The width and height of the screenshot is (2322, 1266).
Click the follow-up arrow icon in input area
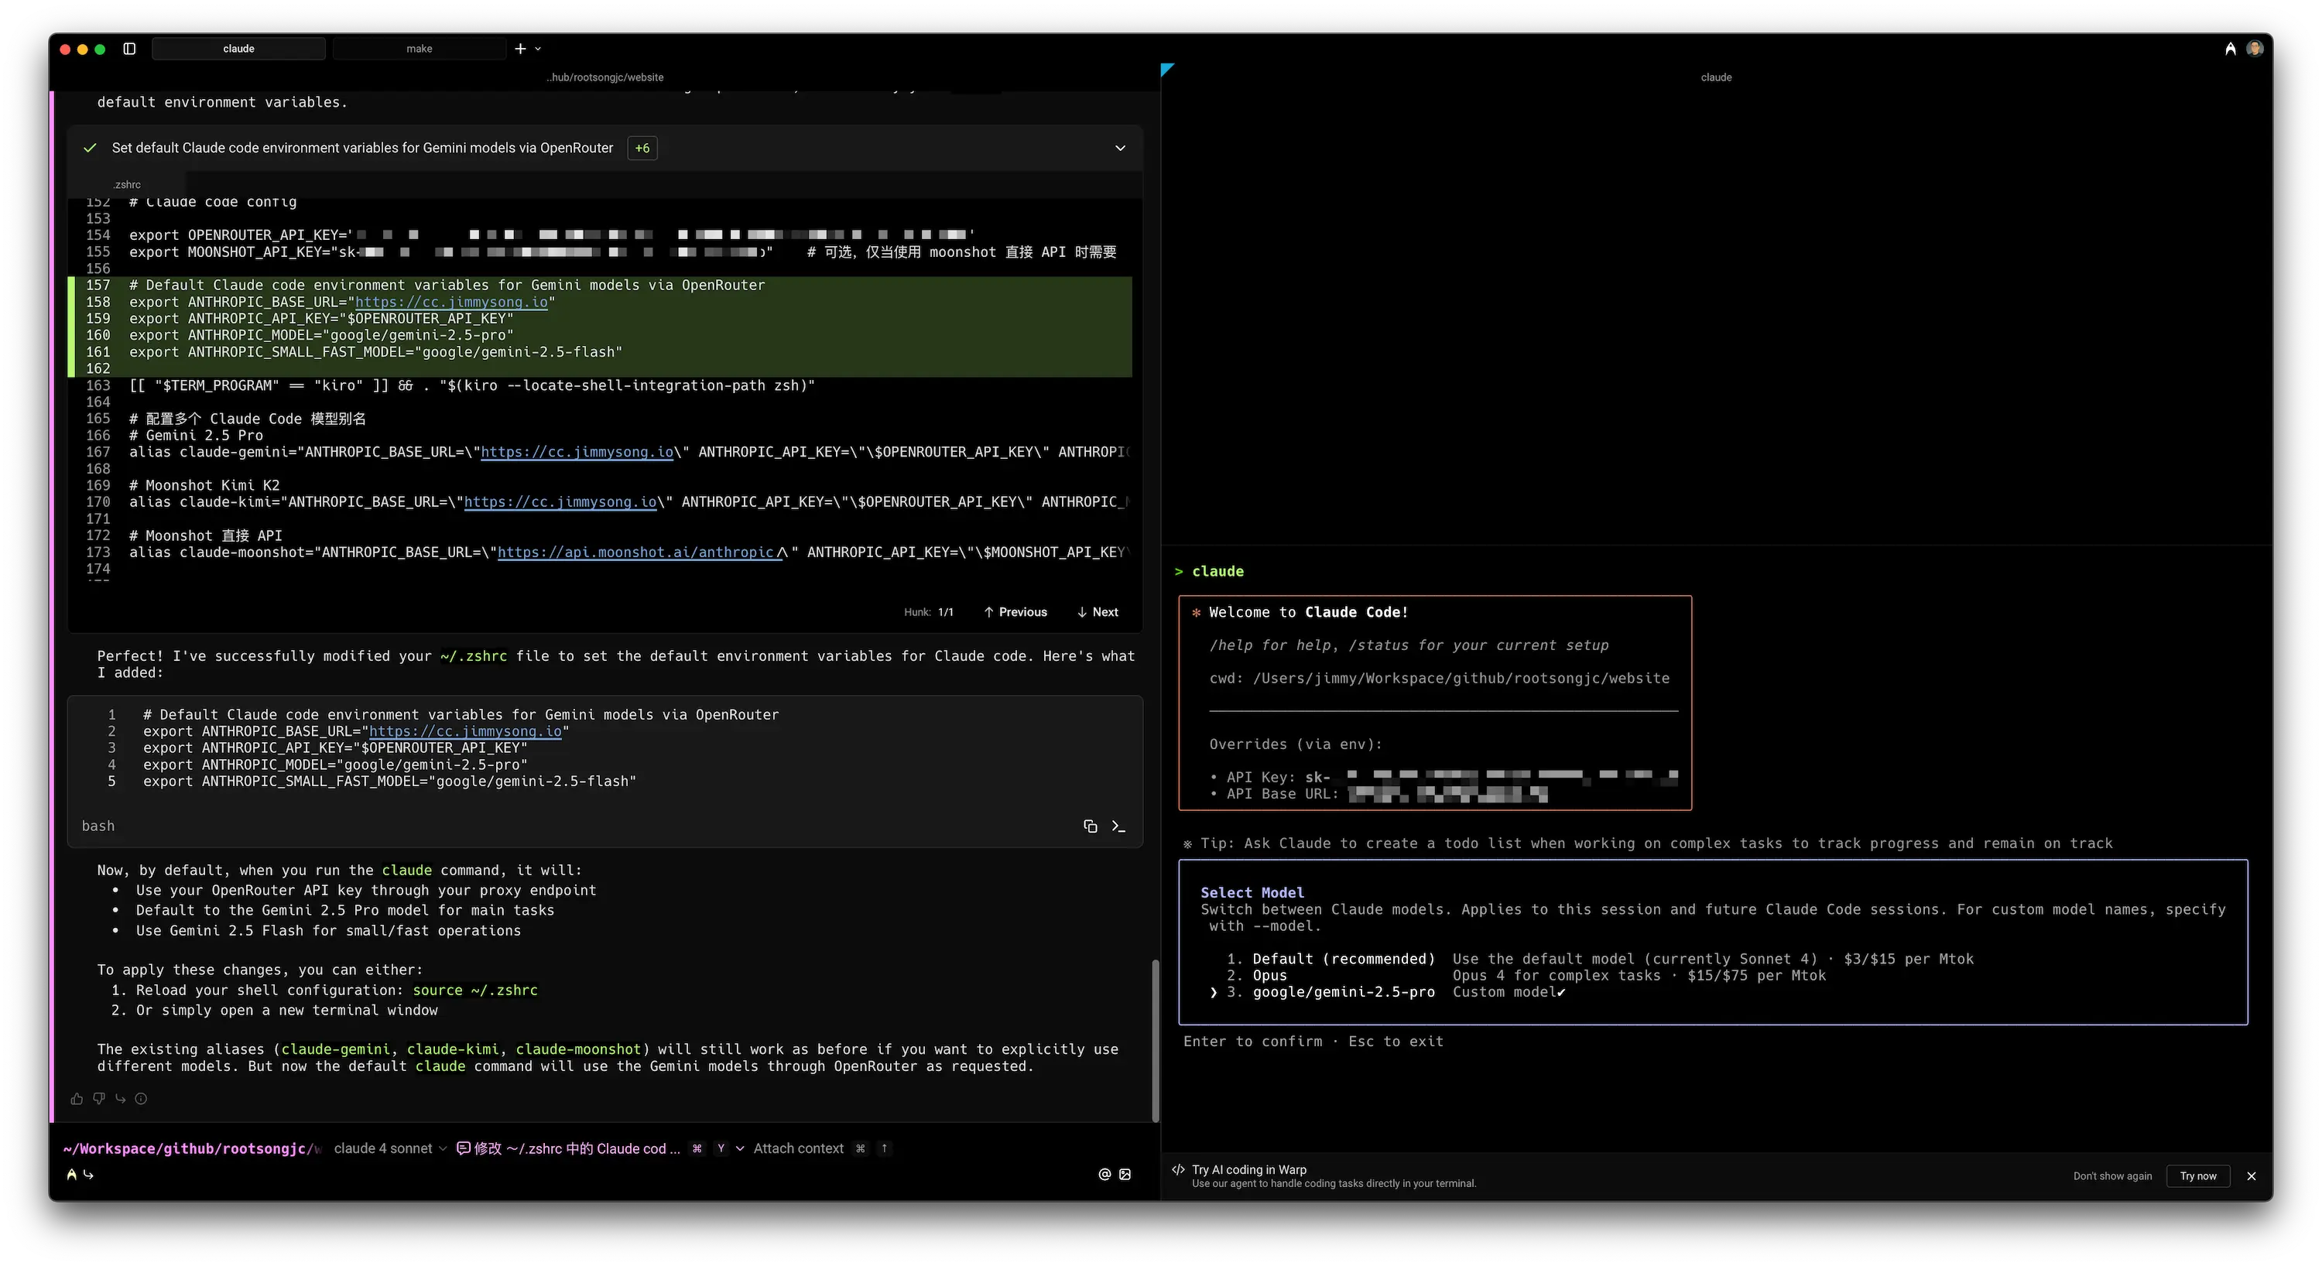click(x=88, y=1174)
